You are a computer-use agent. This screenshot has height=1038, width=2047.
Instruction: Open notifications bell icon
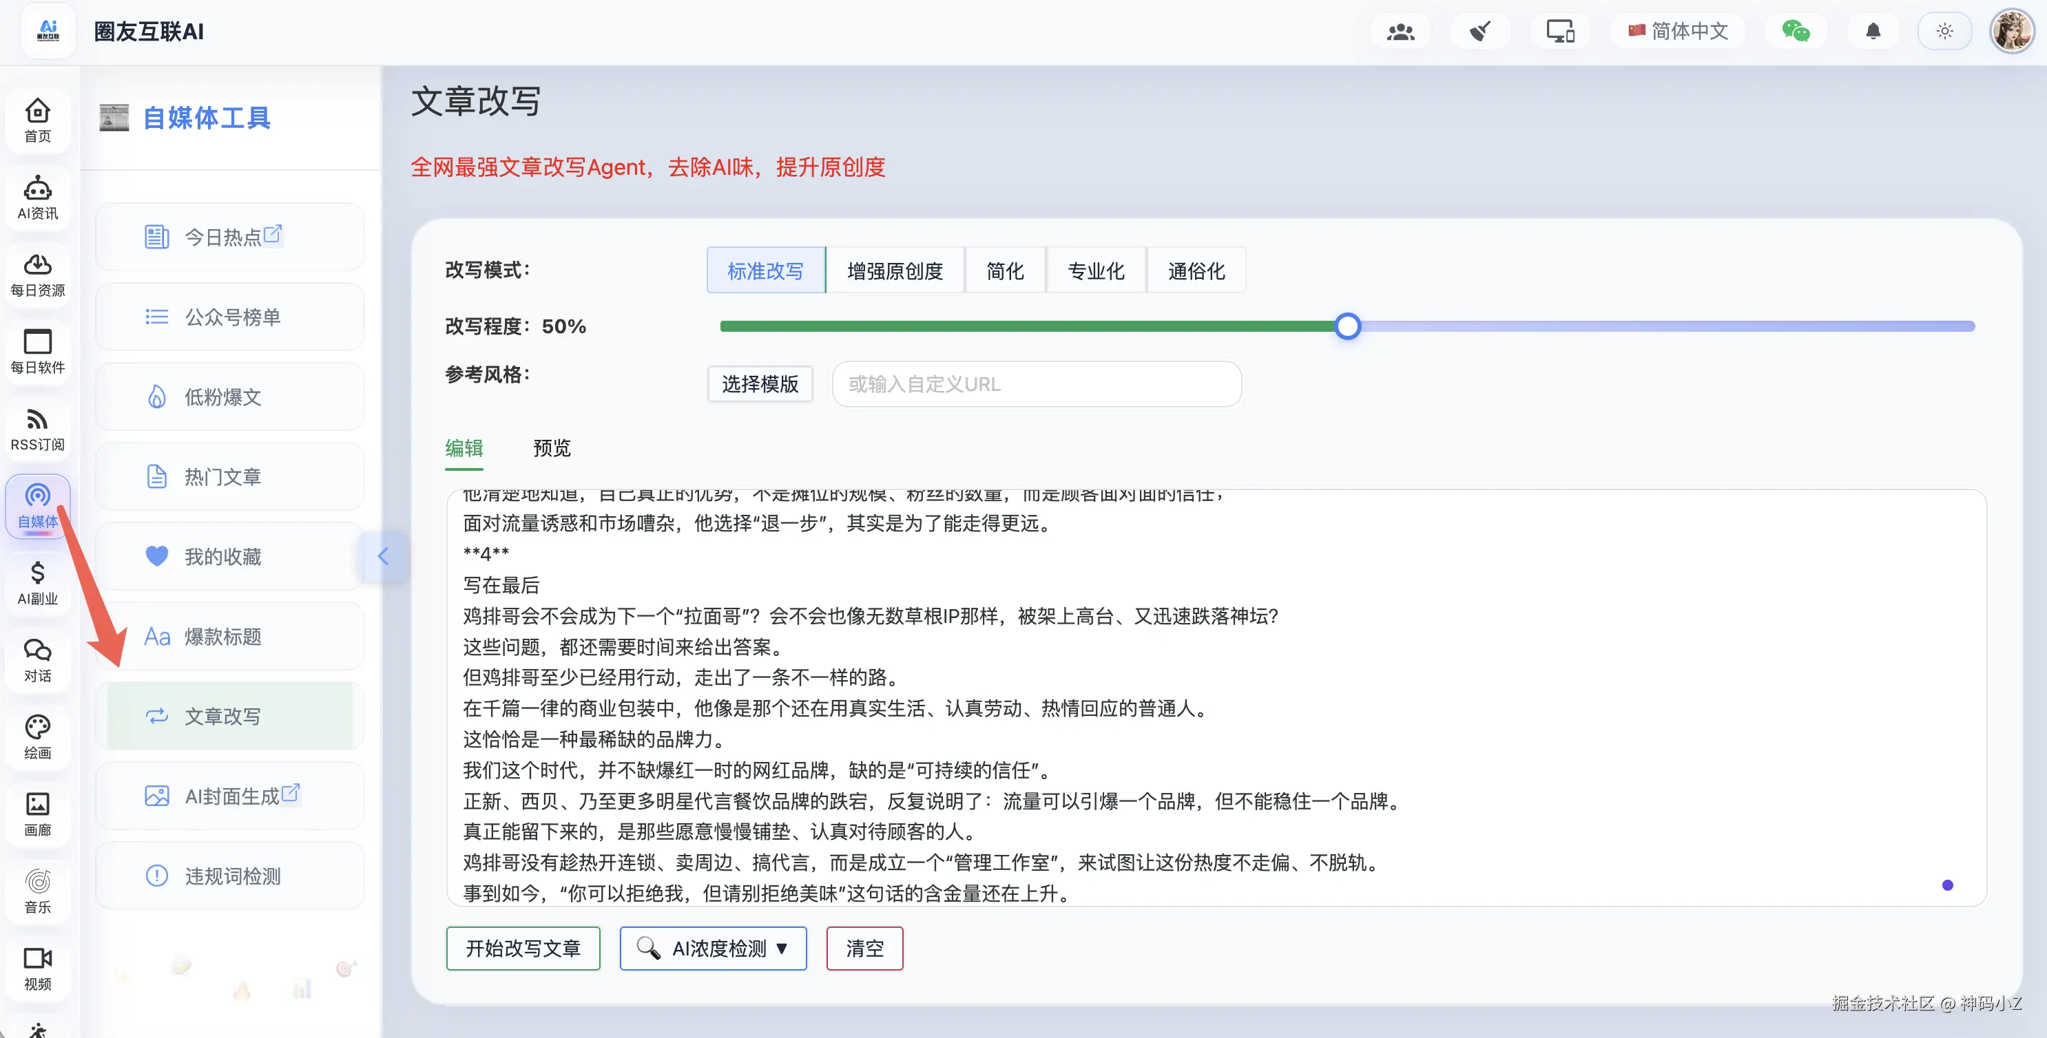coord(1873,32)
